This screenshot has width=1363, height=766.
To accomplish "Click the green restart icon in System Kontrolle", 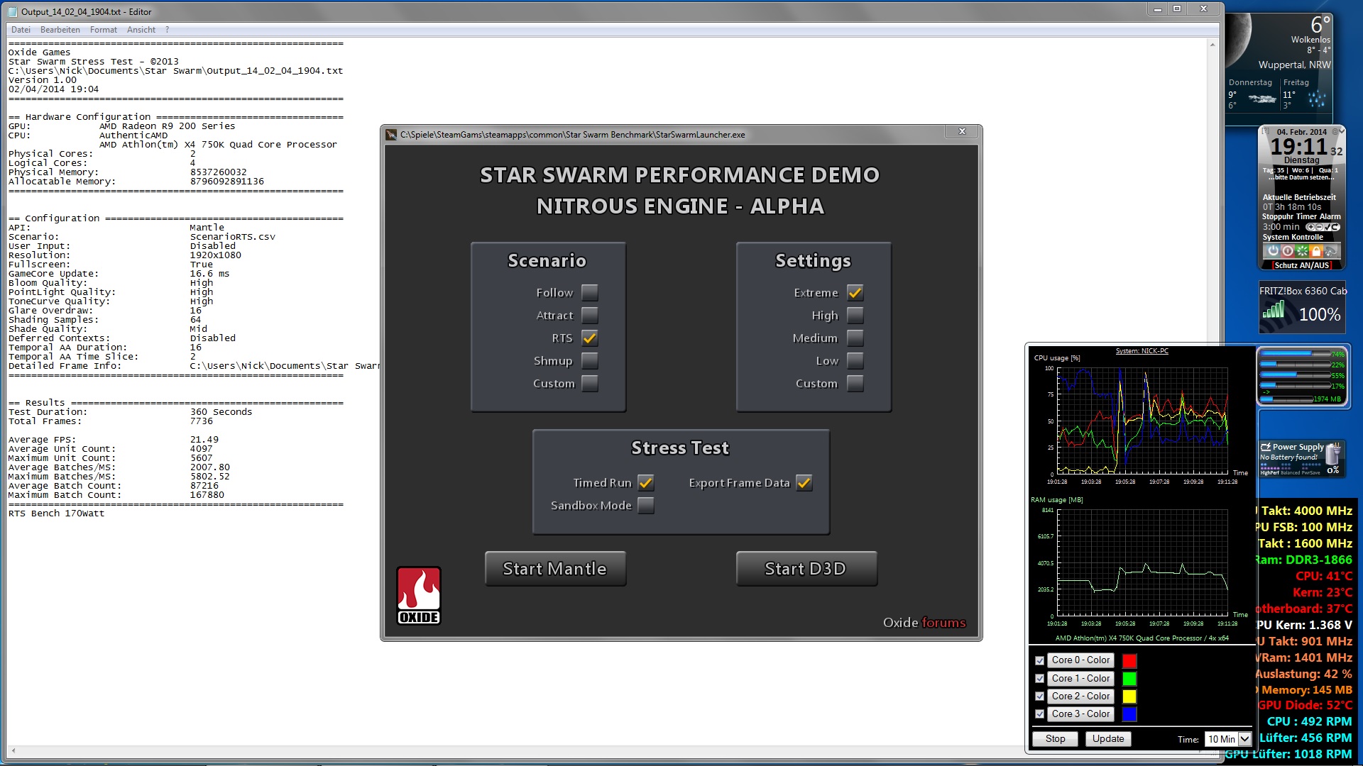I will click(x=1302, y=251).
